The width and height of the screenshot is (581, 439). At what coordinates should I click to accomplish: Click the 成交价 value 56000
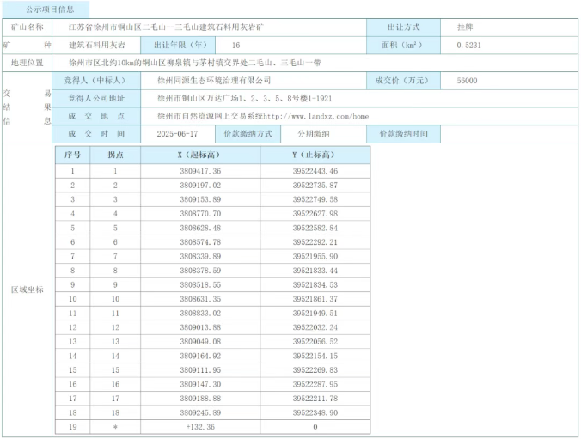(468, 81)
